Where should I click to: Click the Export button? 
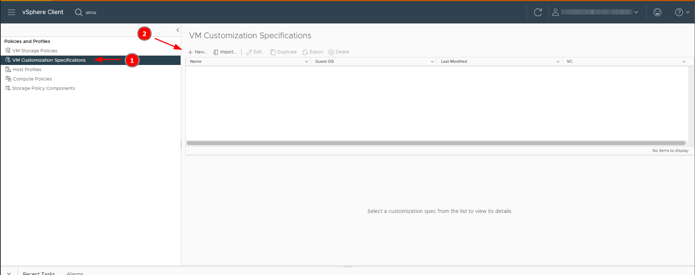[x=313, y=52]
